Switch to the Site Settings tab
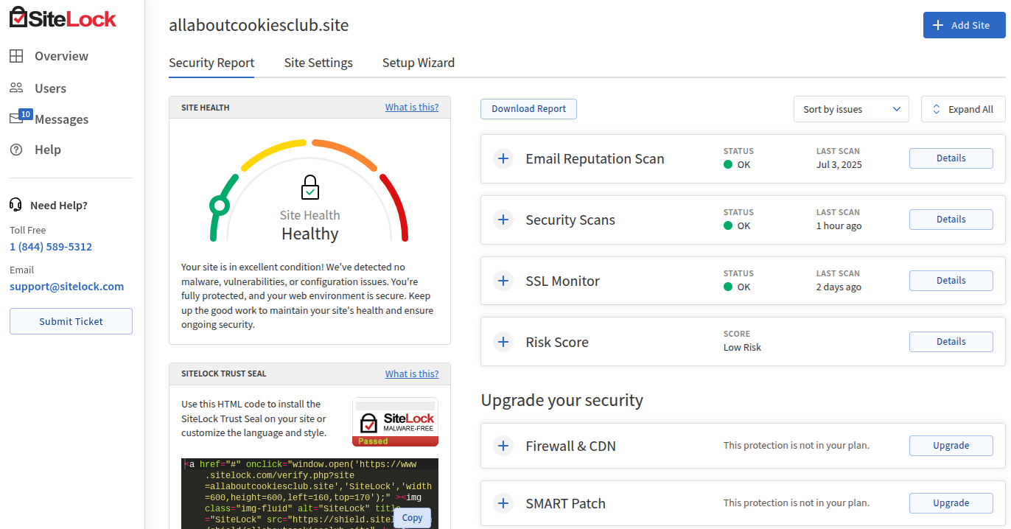This screenshot has height=529, width=1011. click(x=318, y=63)
